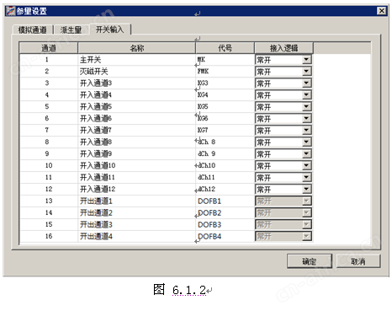
Task: Click the disabled dropdown for 开出通道1
Action: click(283, 201)
